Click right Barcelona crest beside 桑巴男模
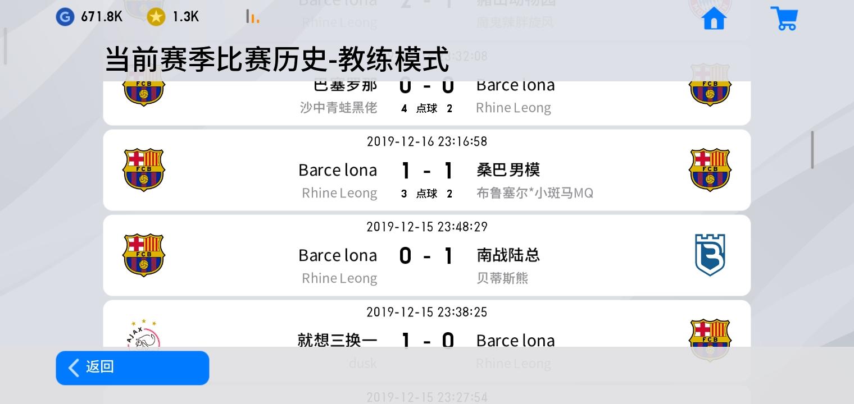Image resolution: width=854 pixels, height=404 pixels. tap(710, 170)
